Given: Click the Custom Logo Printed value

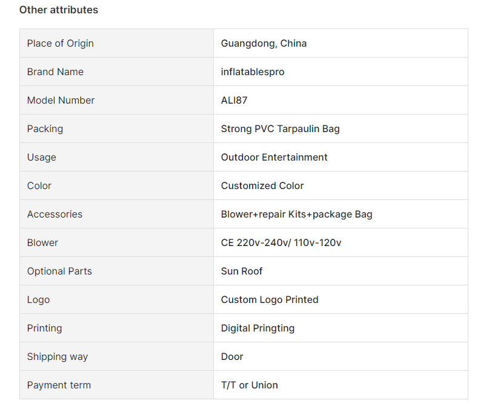Looking at the screenshot, I should click(270, 300).
